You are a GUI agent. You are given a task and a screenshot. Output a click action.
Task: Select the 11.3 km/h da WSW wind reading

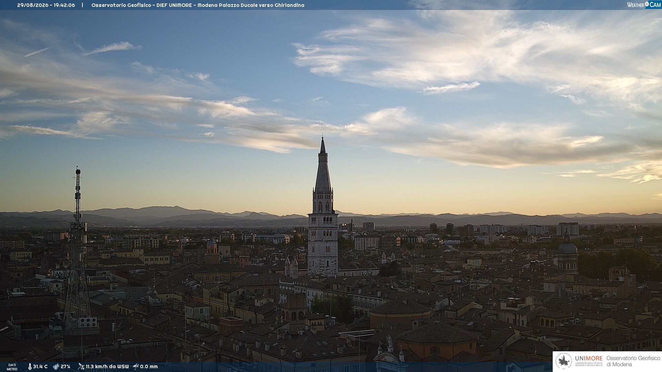[107, 366]
